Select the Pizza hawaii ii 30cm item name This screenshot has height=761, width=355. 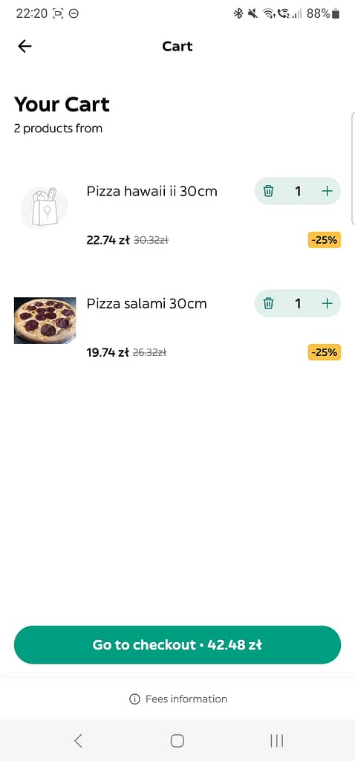point(152,191)
